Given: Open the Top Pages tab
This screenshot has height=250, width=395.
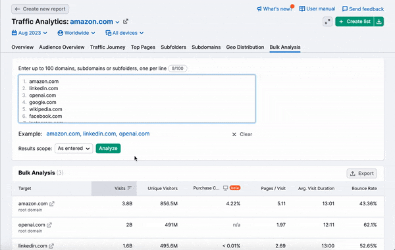Looking at the screenshot, I should 143,47.
